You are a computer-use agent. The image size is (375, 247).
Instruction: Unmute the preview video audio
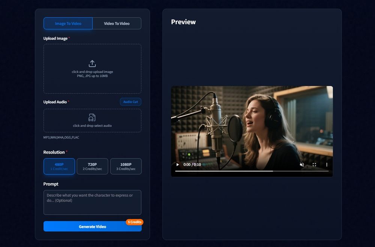302,164
